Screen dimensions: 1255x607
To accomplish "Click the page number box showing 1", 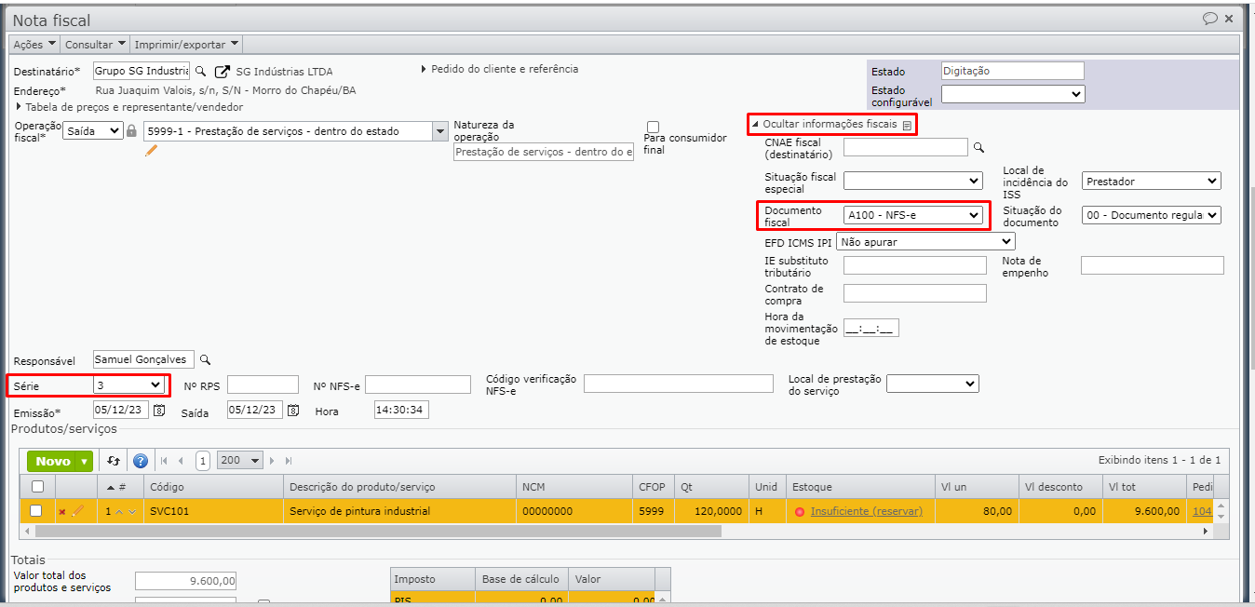I will 203,461.
